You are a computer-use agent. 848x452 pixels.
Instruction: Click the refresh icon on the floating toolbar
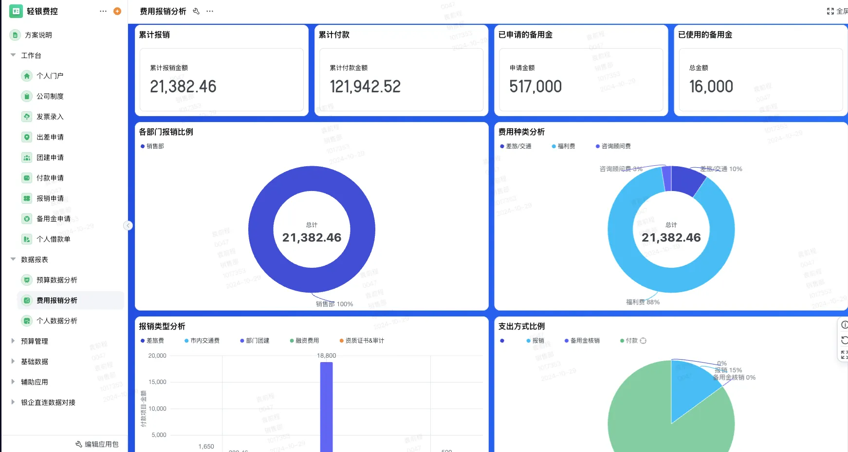coord(844,340)
